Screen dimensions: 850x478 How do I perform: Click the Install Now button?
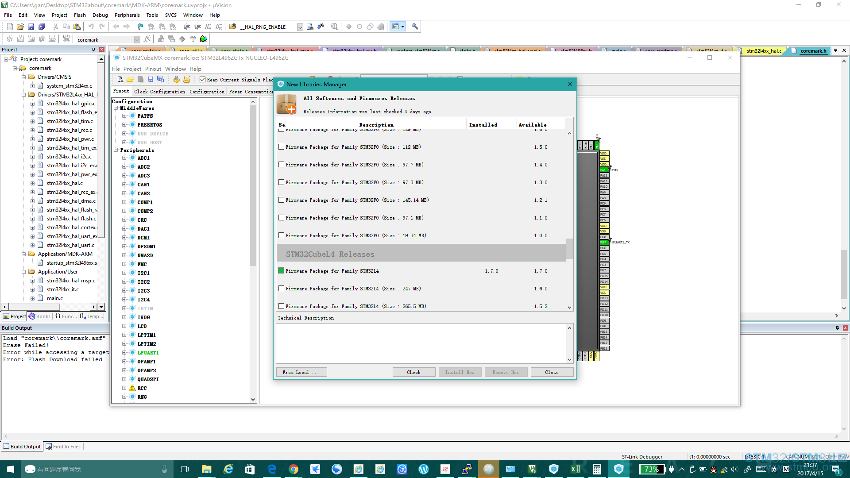(460, 372)
